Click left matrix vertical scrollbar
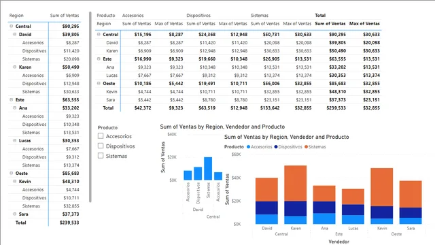The image size is (435, 245). 90,107
